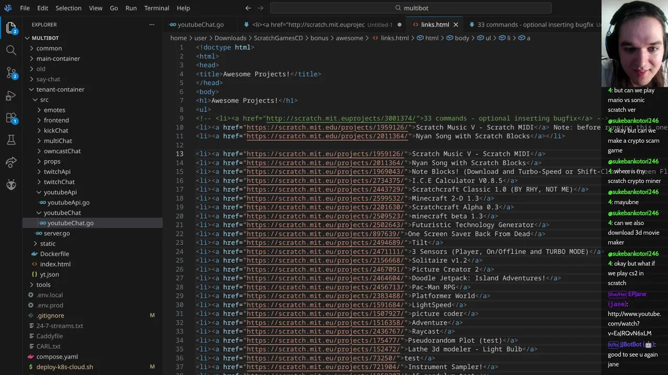This screenshot has height=375, width=668.
Task: Open the Terminal menu
Action: click(157, 8)
